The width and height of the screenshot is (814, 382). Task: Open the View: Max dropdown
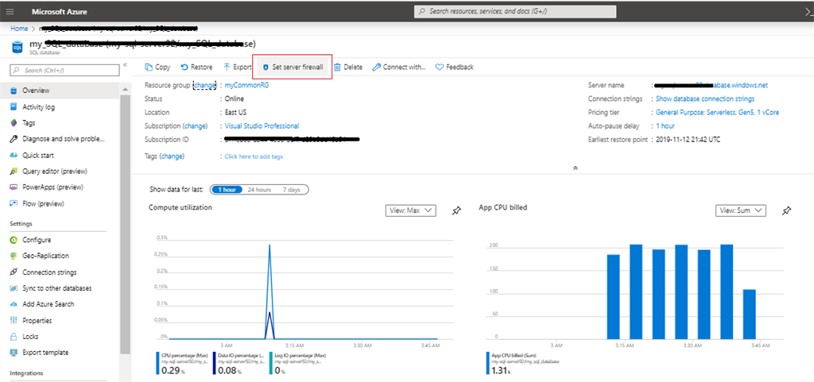[x=411, y=210]
